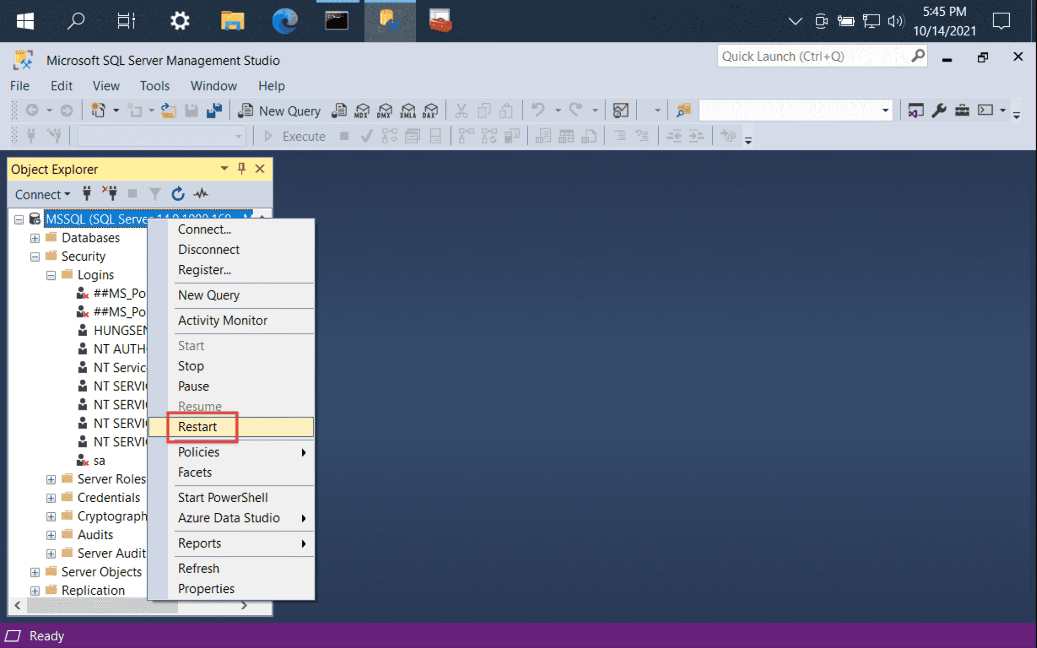This screenshot has width=1037, height=648.
Task: Click the Disconnect icon in Object Explorer
Action: pos(109,194)
